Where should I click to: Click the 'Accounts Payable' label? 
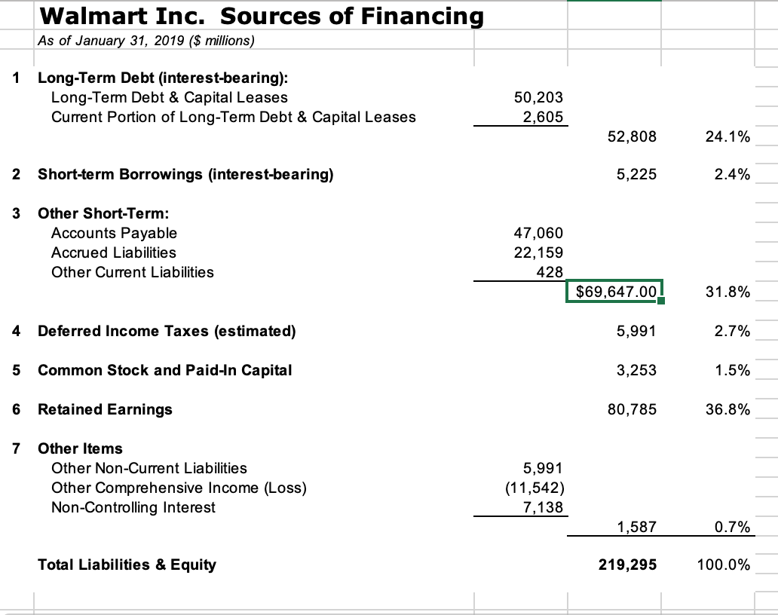114,233
